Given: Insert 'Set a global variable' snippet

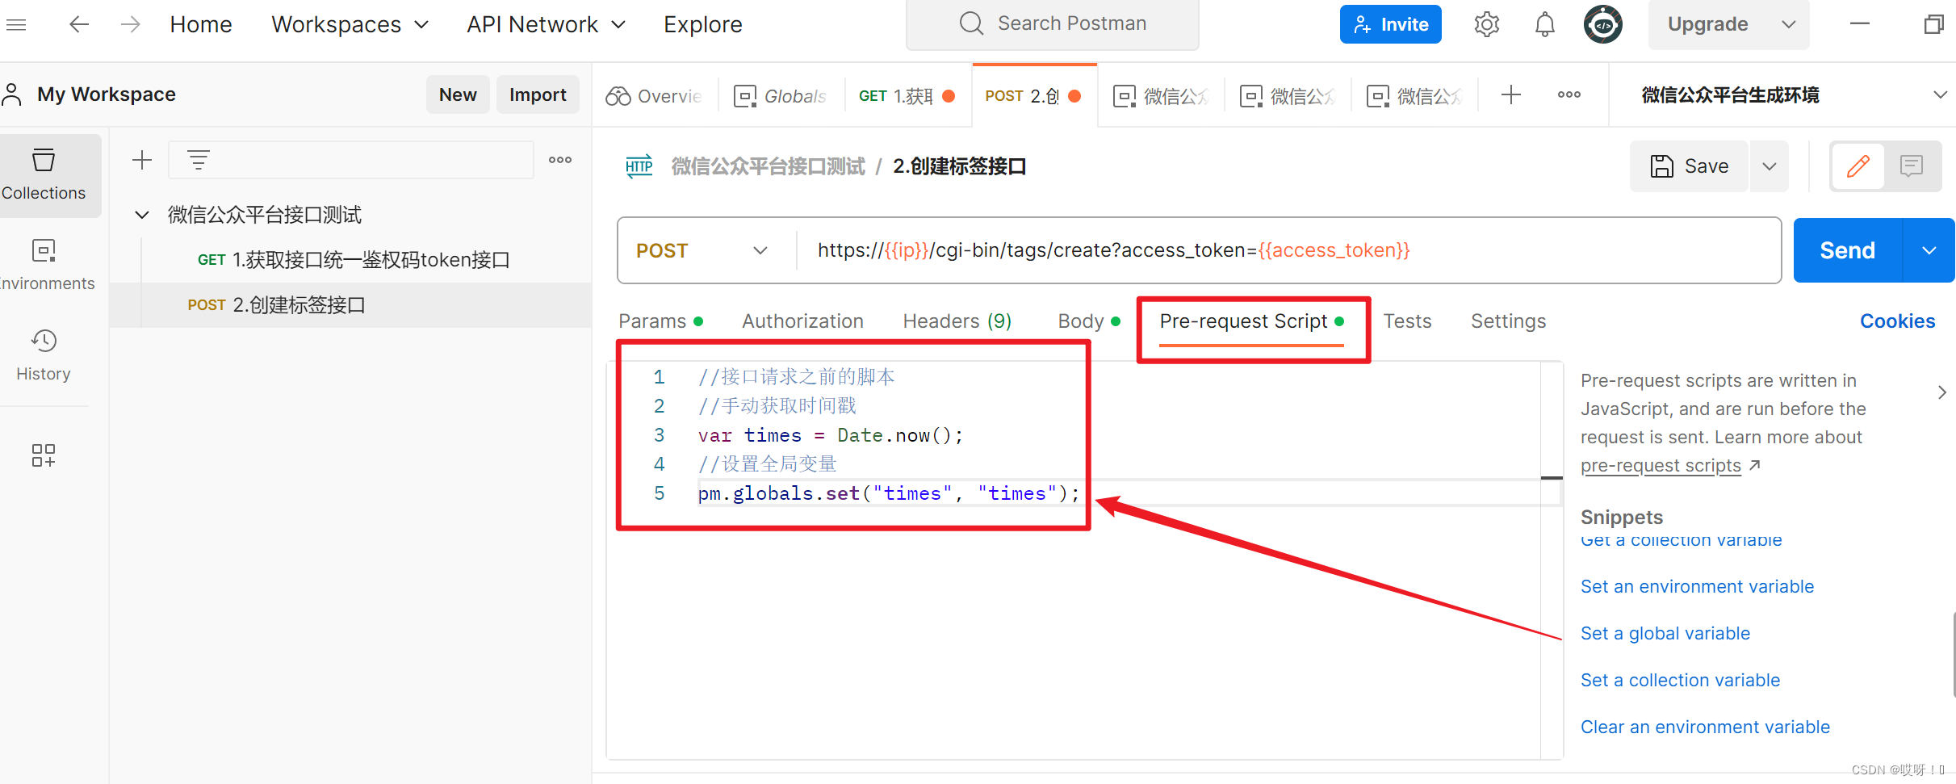Looking at the screenshot, I should (1665, 634).
